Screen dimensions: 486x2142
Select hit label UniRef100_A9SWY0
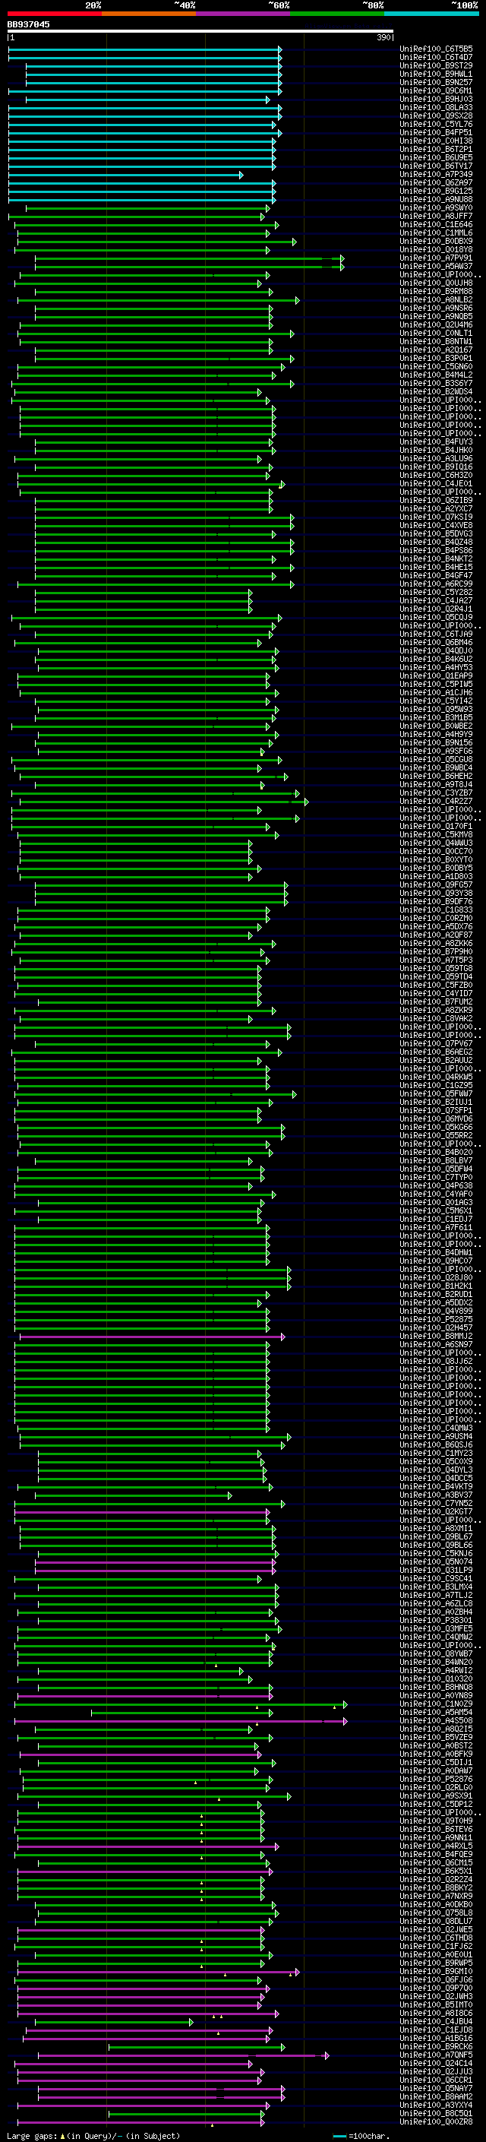(436, 208)
